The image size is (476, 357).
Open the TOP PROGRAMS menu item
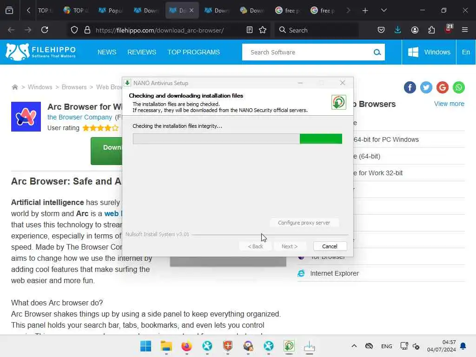(x=194, y=52)
